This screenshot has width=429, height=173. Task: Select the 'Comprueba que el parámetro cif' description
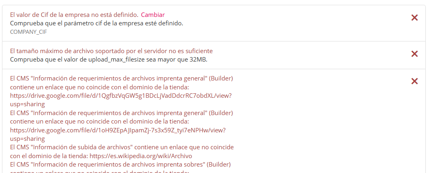pos(96,23)
